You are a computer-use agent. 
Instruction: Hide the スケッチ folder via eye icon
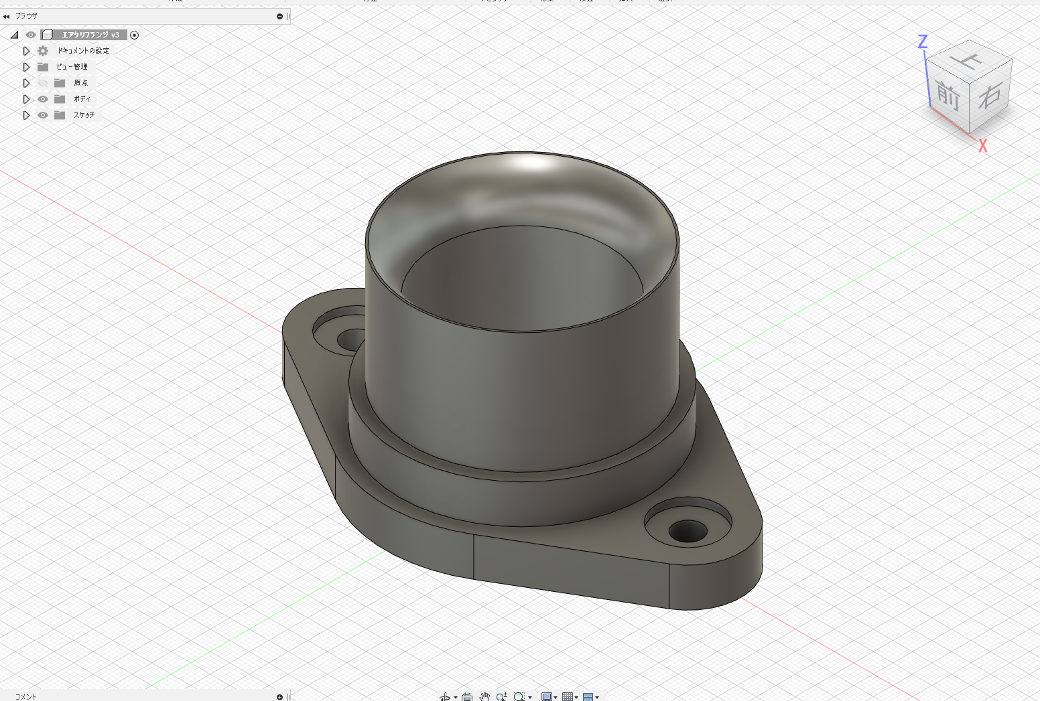43,115
